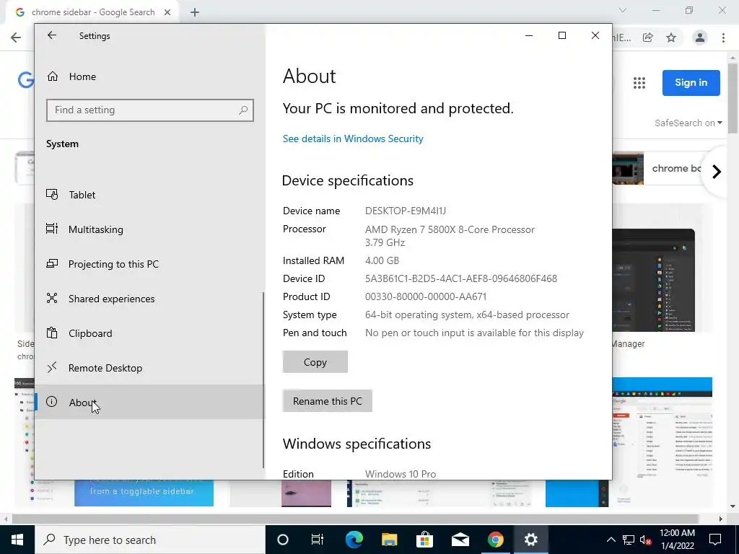Click Chrome page vertical scrollbar
The image size is (739, 554).
click(733, 97)
